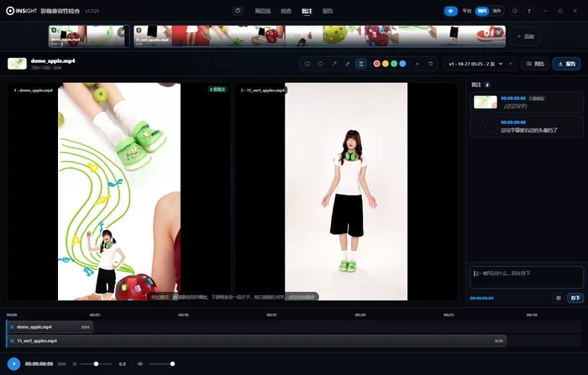Click the demo_apple.mp4 thumbnail beside the file title
The image size is (588, 375).
tap(18, 64)
